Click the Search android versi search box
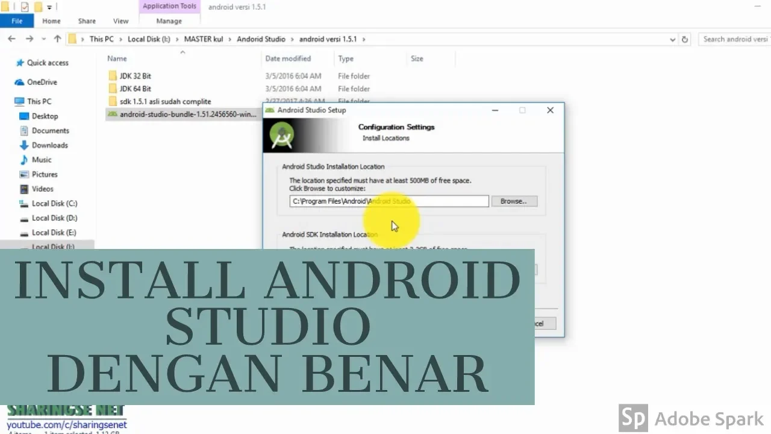The image size is (771, 434). tap(735, 39)
